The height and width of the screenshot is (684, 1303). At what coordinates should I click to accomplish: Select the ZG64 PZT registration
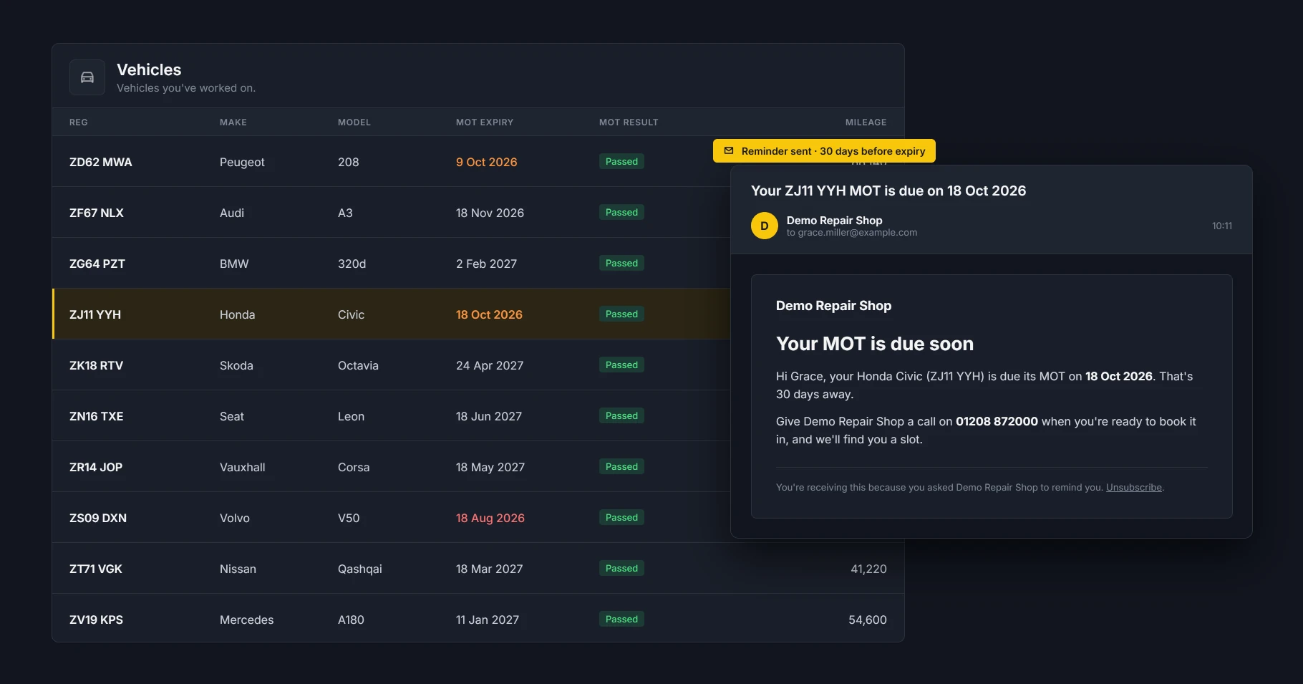click(97, 264)
